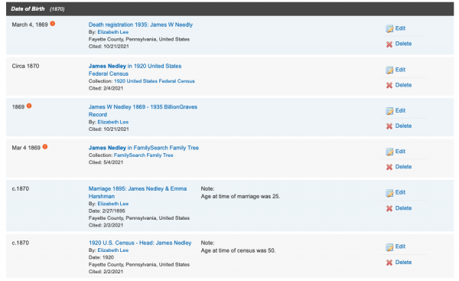Click the 'Cited: 2/4/2021' text
The height and width of the screenshot is (281, 459).
tap(106, 88)
